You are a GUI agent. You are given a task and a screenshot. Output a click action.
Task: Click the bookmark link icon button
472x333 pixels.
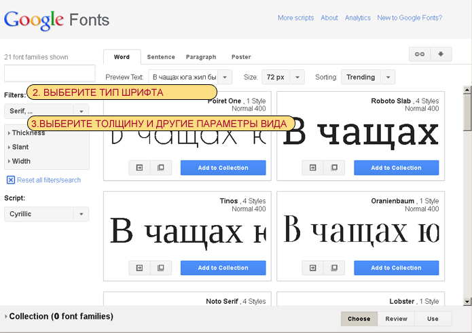click(x=420, y=54)
